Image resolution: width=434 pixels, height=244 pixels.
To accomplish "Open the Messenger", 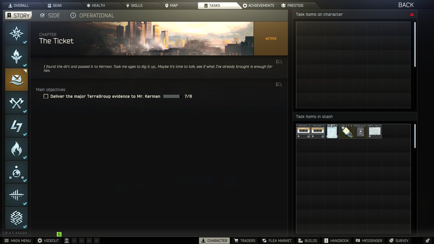I will (369, 241).
